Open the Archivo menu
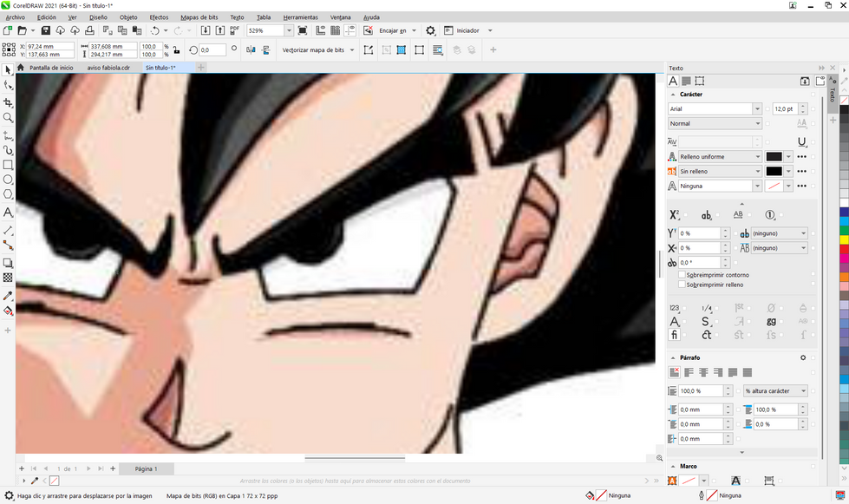 [x=15, y=17]
